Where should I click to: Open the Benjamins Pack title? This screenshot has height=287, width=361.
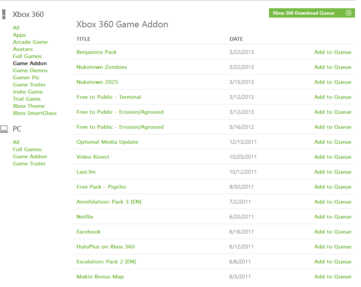pyautogui.click(x=97, y=52)
